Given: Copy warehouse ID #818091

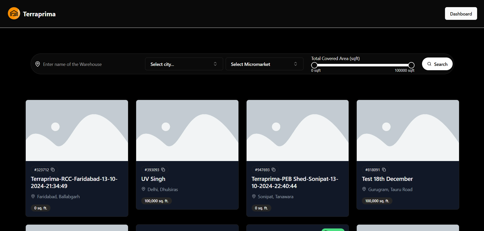Looking at the screenshot, I should click(384, 170).
